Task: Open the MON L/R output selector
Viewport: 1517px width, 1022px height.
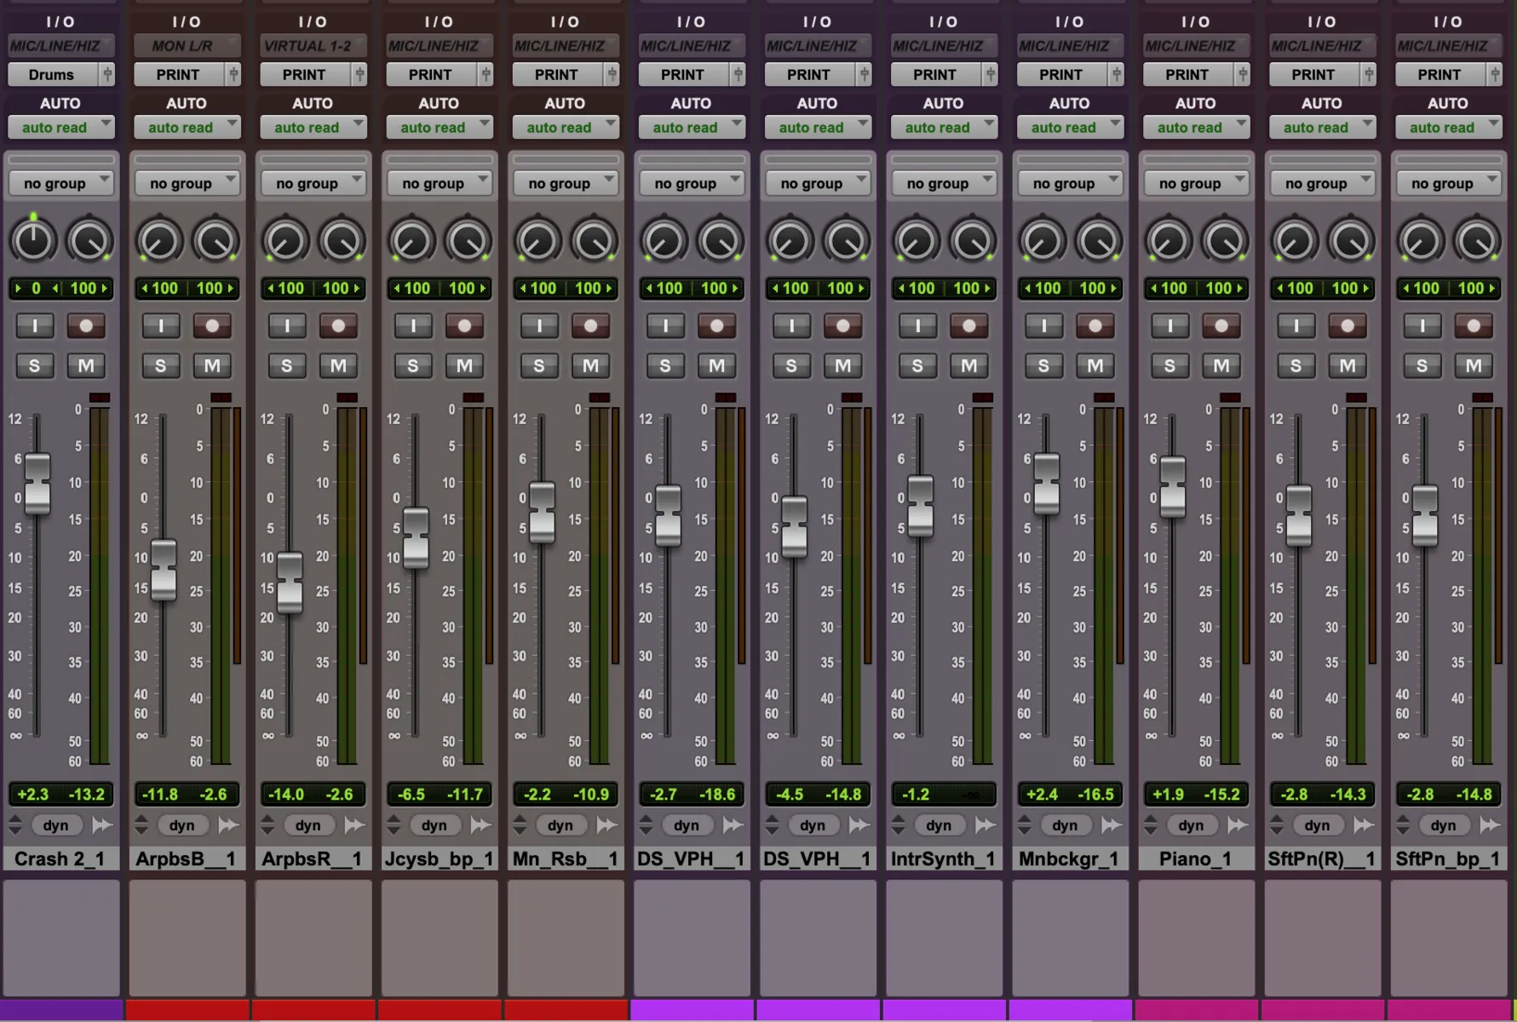Action: pos(187,45)
